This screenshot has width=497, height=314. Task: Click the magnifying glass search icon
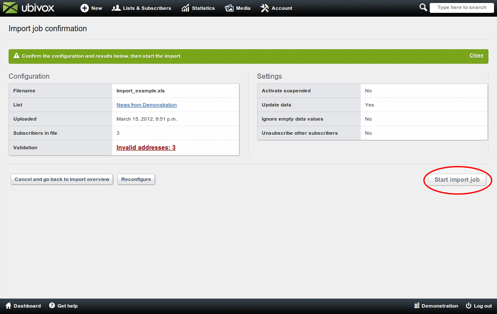pos(423,7)
